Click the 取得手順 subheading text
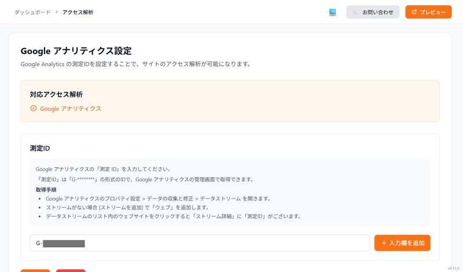The height and width of the screenshot is (272, 463). tap(46, 190)
